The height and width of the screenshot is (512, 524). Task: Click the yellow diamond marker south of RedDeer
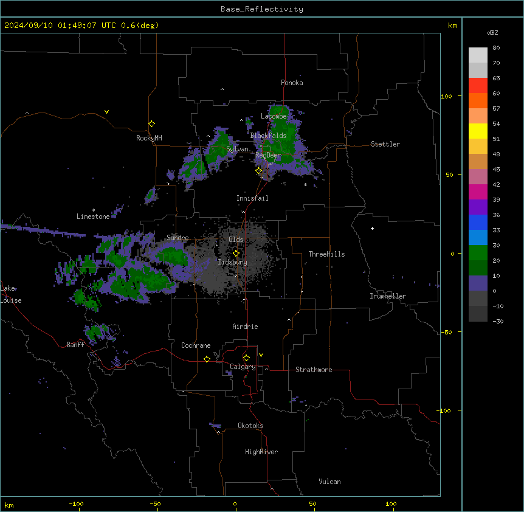tap(258, 171)
